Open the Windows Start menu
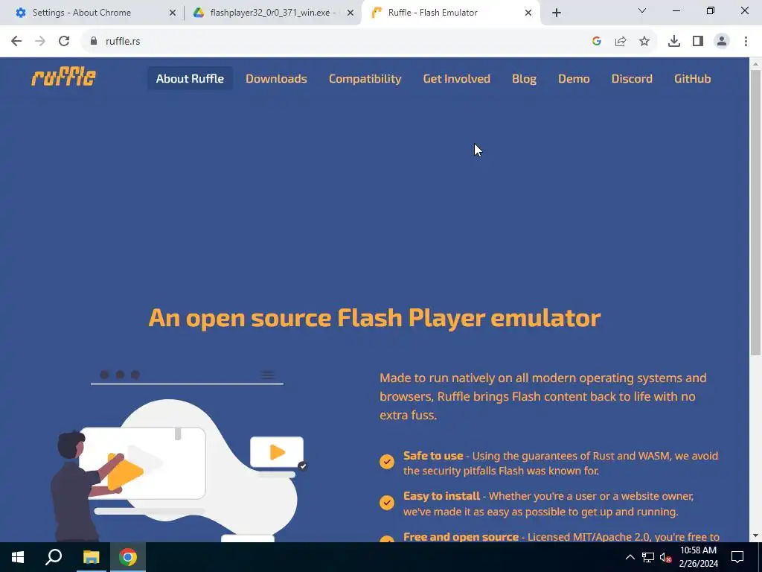 click(x=18, y=557)
